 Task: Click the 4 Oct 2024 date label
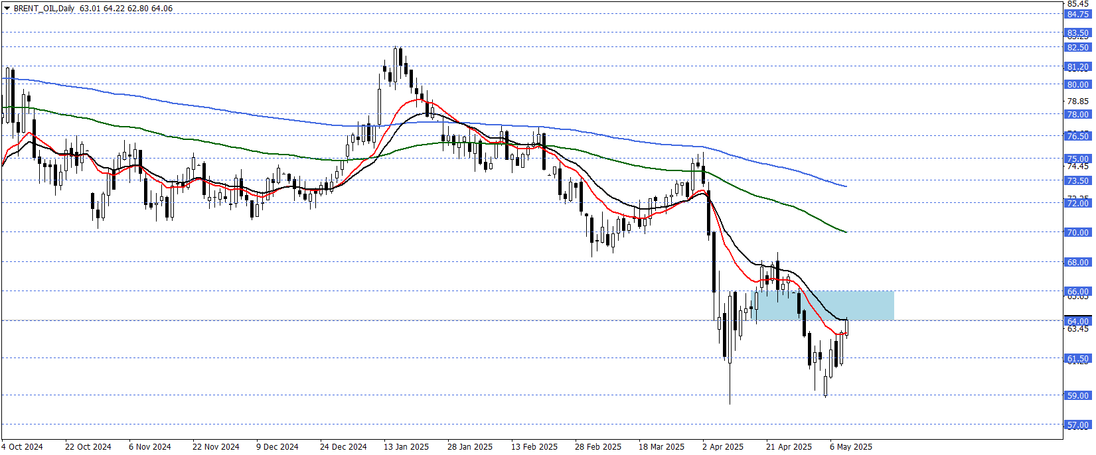[x=22, y=447]
